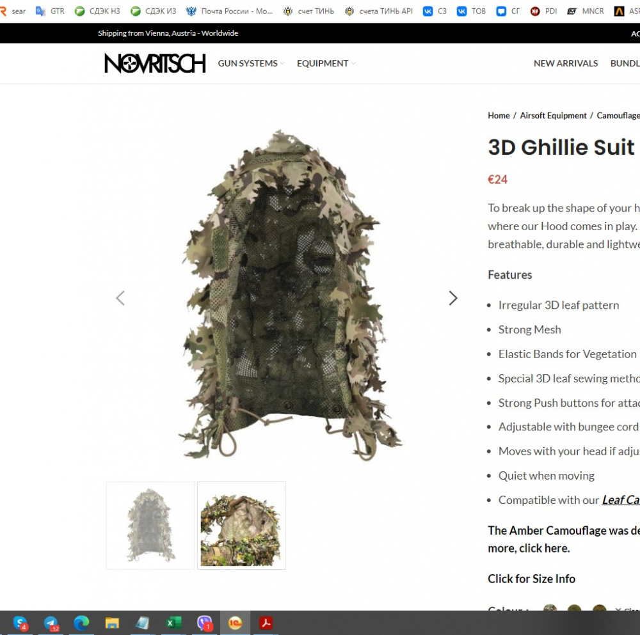Open the BUNDL menu item
This screenshot has height=635, width=640.
tap(625, 63)
